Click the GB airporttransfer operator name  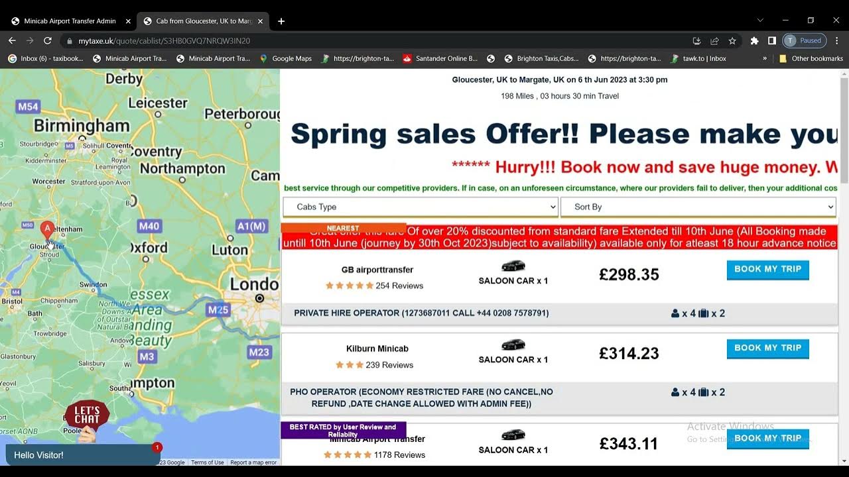[377, 270]
